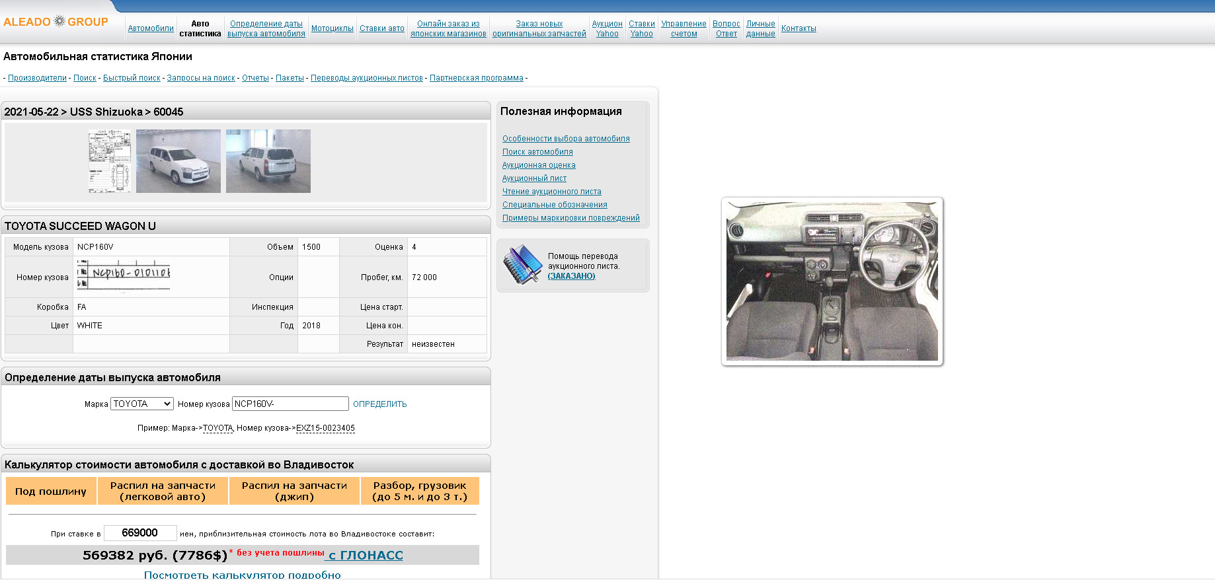Screen dimensions: 1215x582
Task: Open the Марка TOYOTA dropdown
Action: (142, 404)
